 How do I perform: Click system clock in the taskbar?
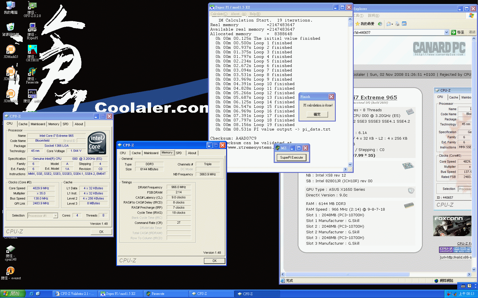[x=467, y=294]
